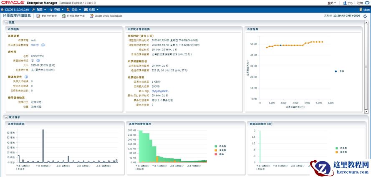The image size is (371, 177).
Task: Click the scroll-down arrow of the vertical scrollbar
Action: [x=366, y=111]
